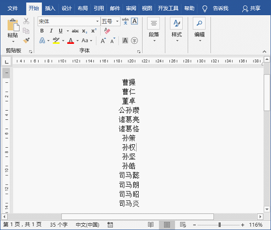Collapse the ribbon with chevron
The image size is (271, 230).
click(264, 51)
